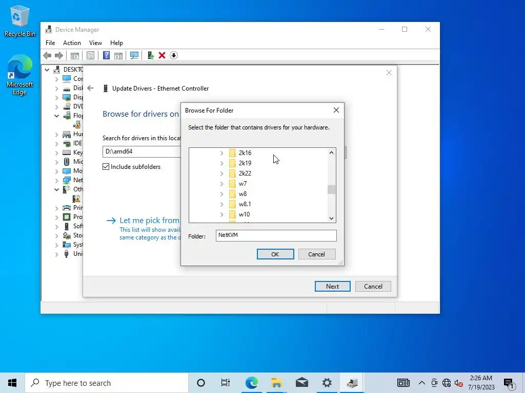The height and width of the screenshot is (393, 525).
Task: Expand the w8.1 folder node
Action: click(x=221, y=205)
